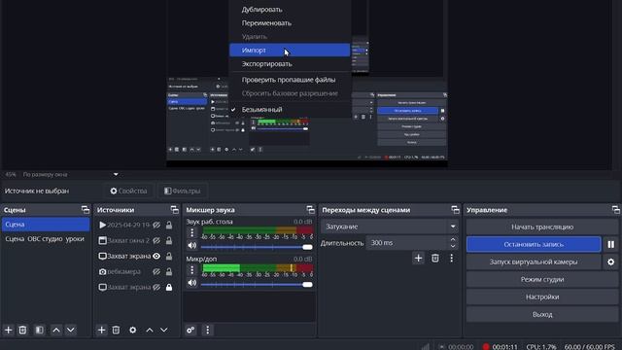
Task: Start streaming with Начать трансляцию button
Action: 542,227
